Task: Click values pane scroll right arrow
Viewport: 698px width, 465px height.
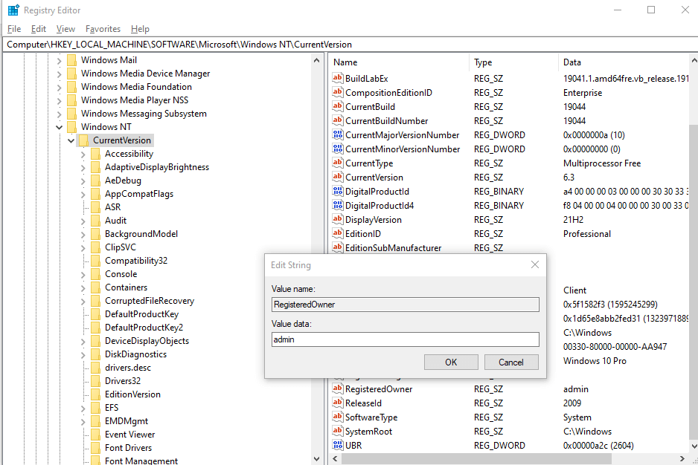Action: click(x=682, y=458)
